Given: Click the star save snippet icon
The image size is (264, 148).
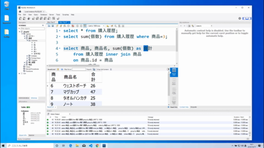Looking at the screenshot, I should 107,26.
